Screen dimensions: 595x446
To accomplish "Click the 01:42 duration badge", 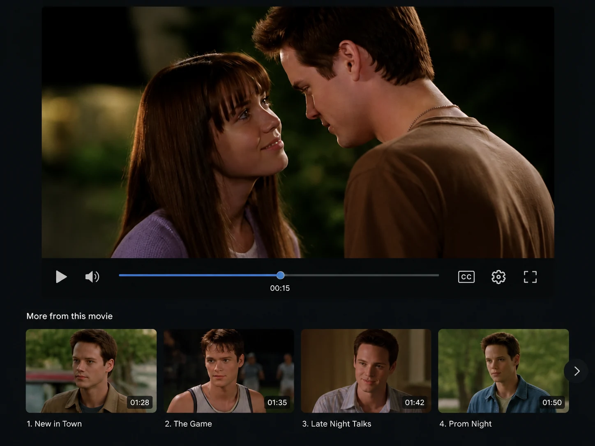I will point(415,402).
